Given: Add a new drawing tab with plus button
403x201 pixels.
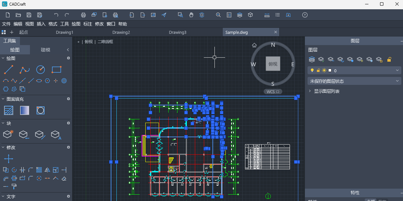Looking at the screenshot, I should 12,32.
